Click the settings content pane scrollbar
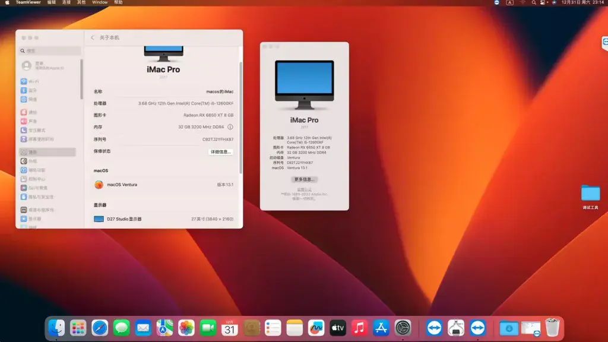Viewport: 608px width, 342px height. 241,118
